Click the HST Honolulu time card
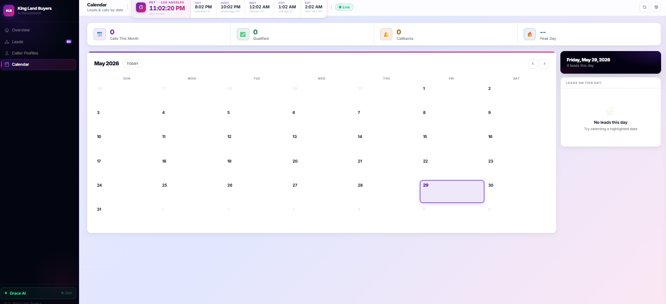Image resolution: width=666 pixels, height=304 pixels. coord(203,7)
